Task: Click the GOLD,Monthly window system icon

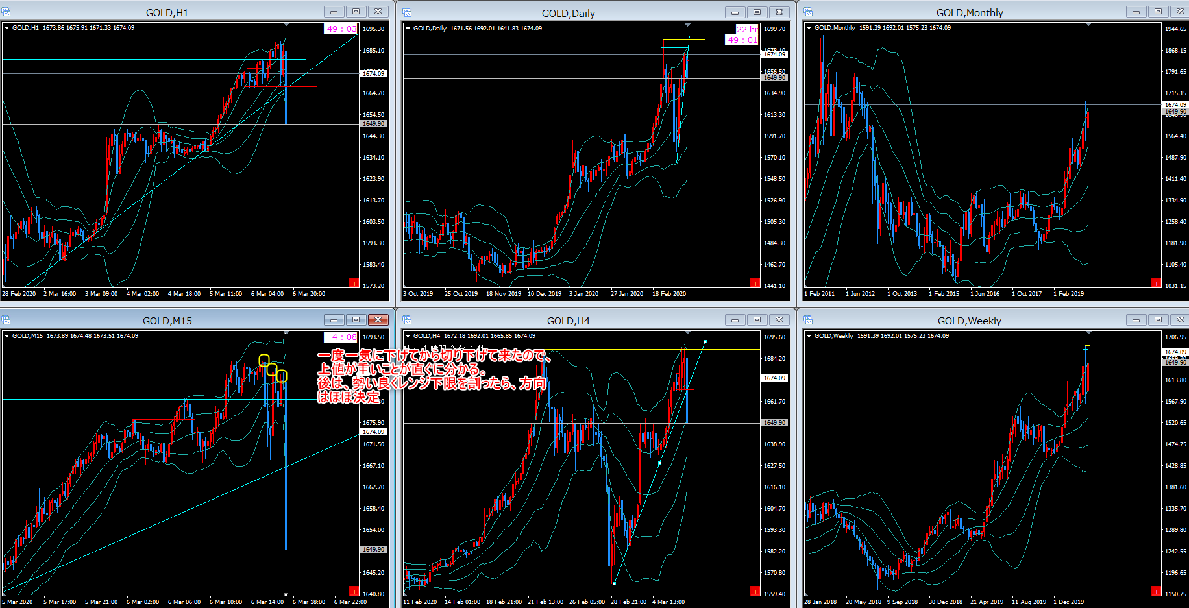Action: point(808,12)
